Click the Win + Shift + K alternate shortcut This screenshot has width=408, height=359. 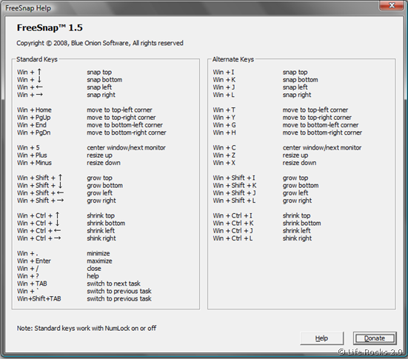tap(235, 185)
